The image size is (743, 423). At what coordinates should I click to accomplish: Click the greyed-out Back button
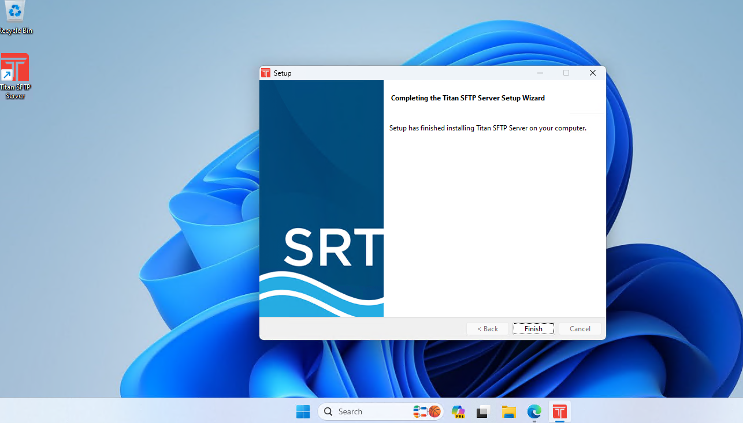[x=488, y=329]
